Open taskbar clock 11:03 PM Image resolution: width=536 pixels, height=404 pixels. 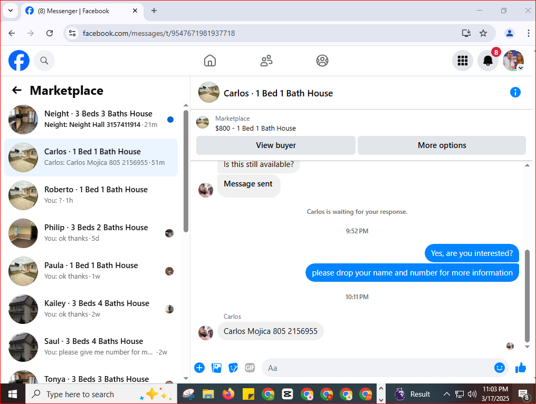[x=495, y=394]
